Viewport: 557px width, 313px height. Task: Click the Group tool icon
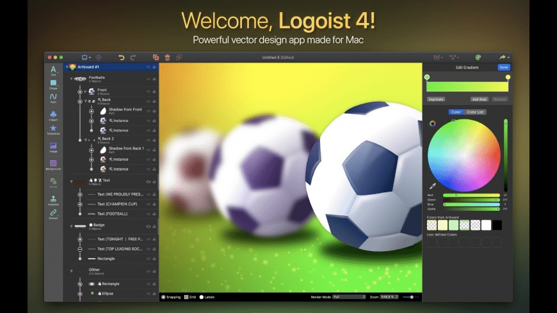point(53,183)
